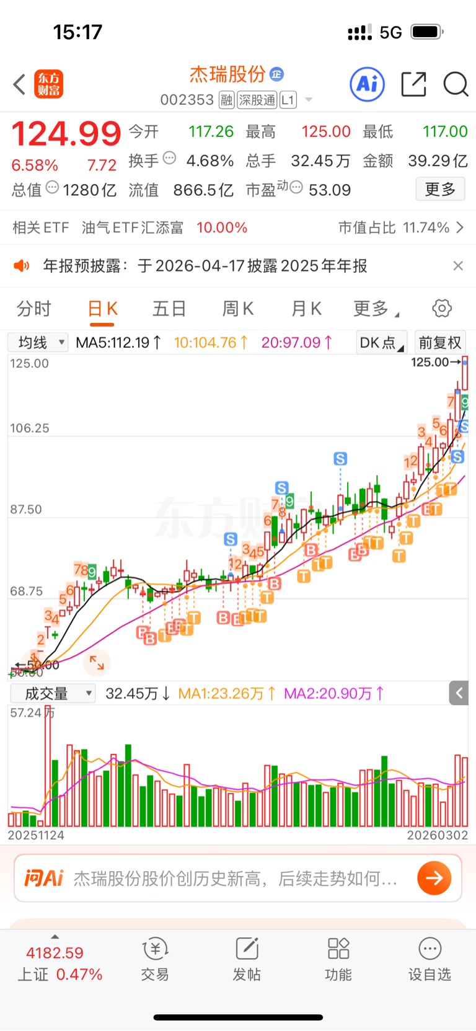The width and height of the screenshot is (476, 1031).
Task: Tap info icon next to 换手
Action: (x=169, y=158)
